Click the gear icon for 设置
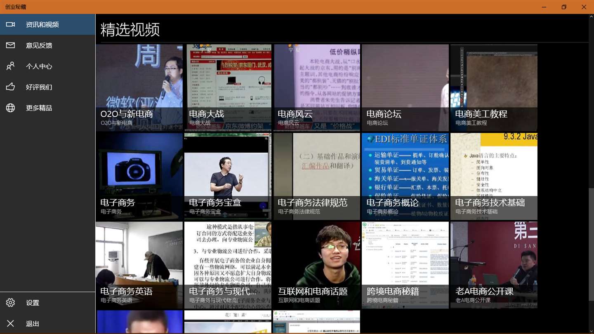Viewport: 594px width, 334px height. click(x=10, y=303)
